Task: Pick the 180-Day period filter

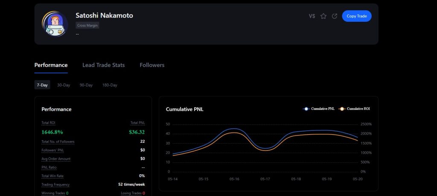Action: click(110, 85)
